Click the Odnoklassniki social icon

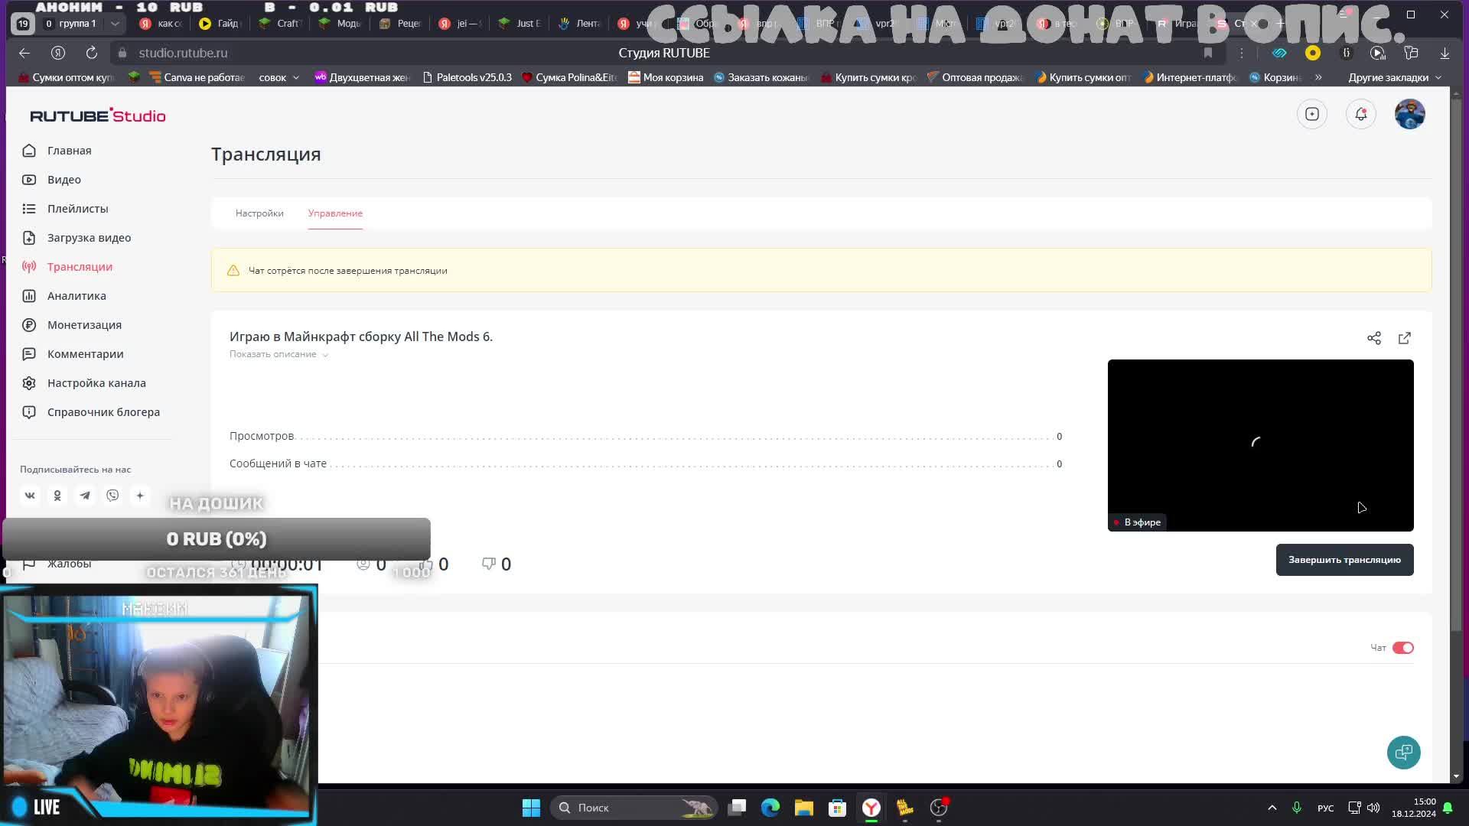coord(57,496)
